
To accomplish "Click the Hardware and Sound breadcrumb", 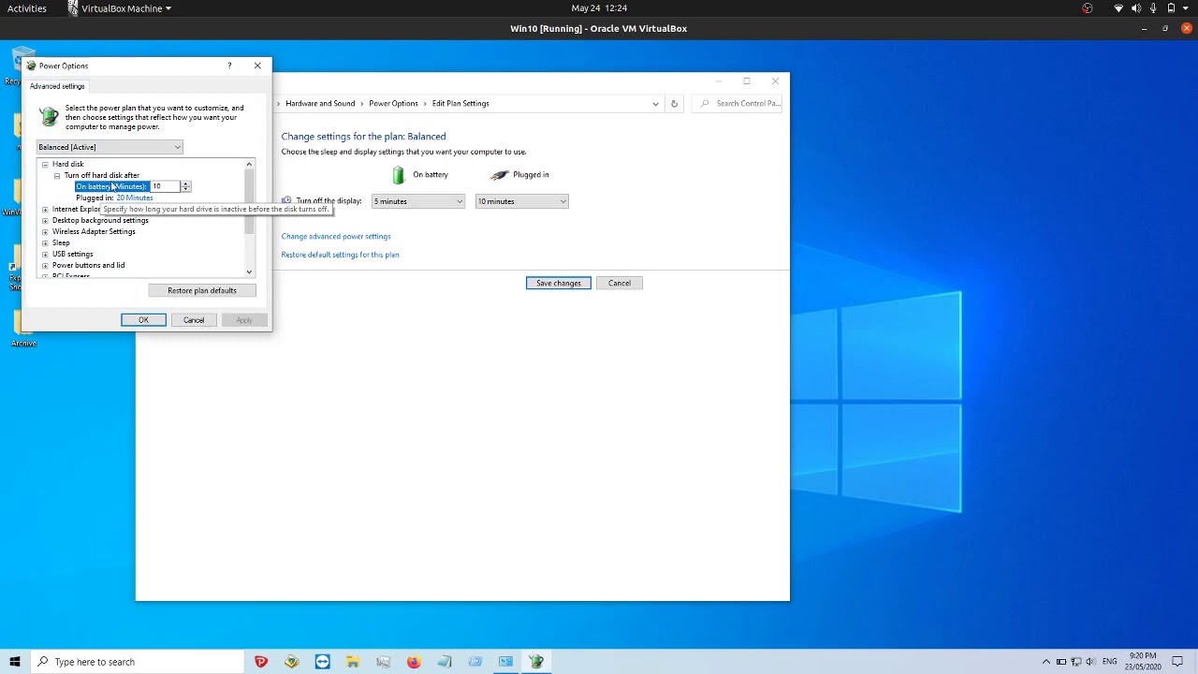I will pyautogui.click(x=320, y=104).
